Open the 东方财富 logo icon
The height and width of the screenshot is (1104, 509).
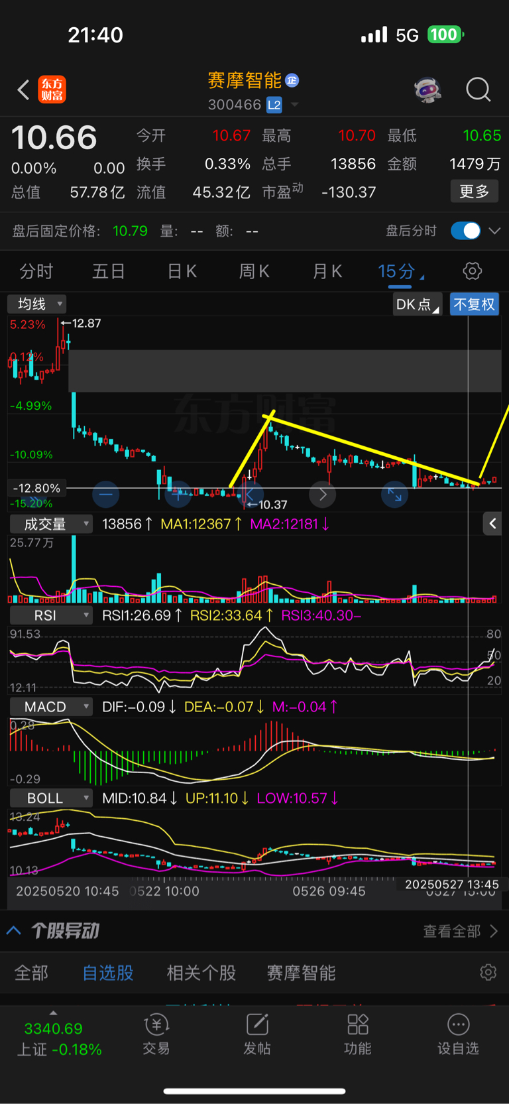click(x=52, y=90)
